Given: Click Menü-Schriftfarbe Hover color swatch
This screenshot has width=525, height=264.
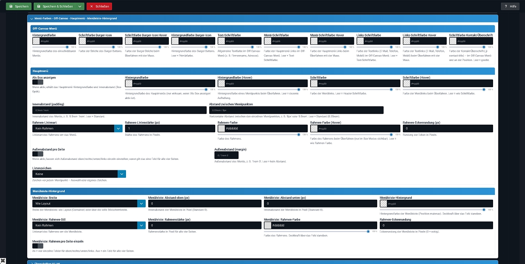Looking at the screenshot, I should [314, 41].
